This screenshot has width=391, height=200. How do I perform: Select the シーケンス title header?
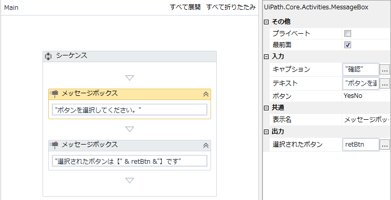click(130, 56)
